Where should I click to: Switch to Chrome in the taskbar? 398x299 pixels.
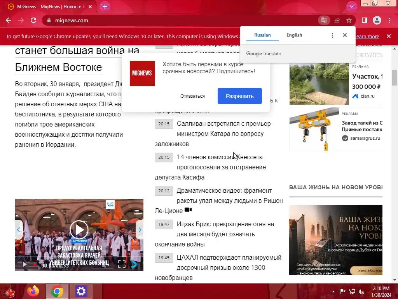pyautogui.click(x=57, y=291)
